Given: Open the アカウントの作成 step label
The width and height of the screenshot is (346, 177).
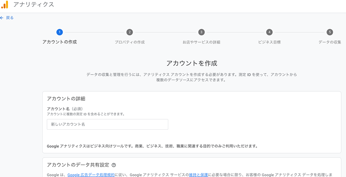Looking at the screenshot, I should point(60,42).
